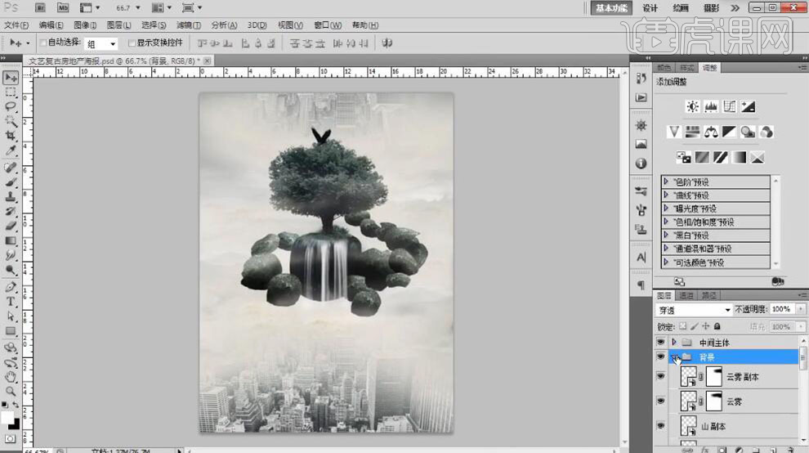This screenshot has width=809, height=453.
Task: Toggle lock all for layer
Action: (x=717, y=326)
